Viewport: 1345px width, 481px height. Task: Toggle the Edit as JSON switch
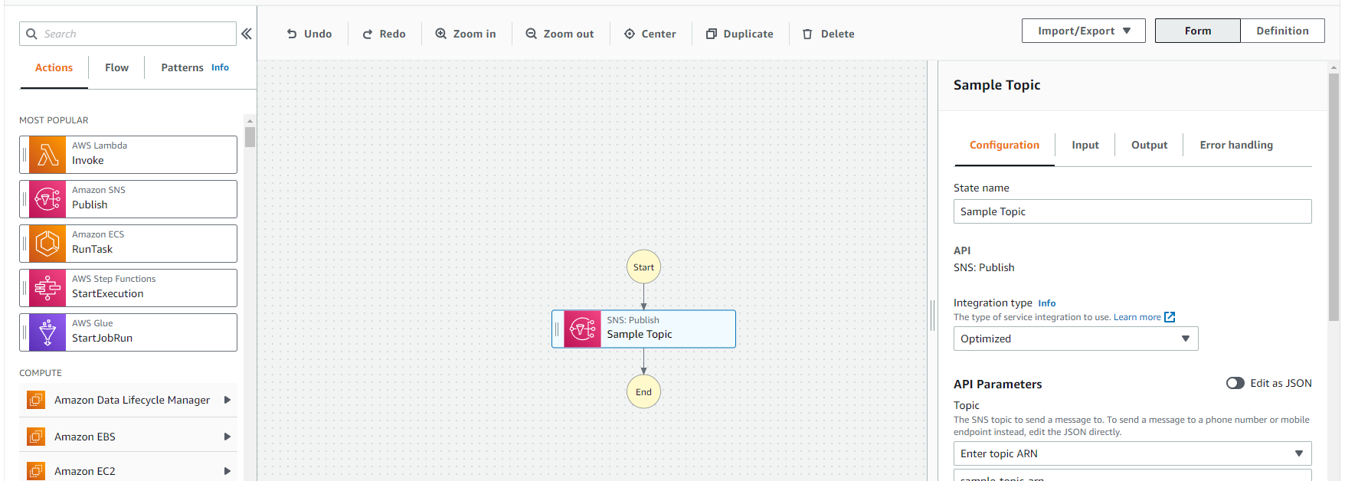point(1235,383)
